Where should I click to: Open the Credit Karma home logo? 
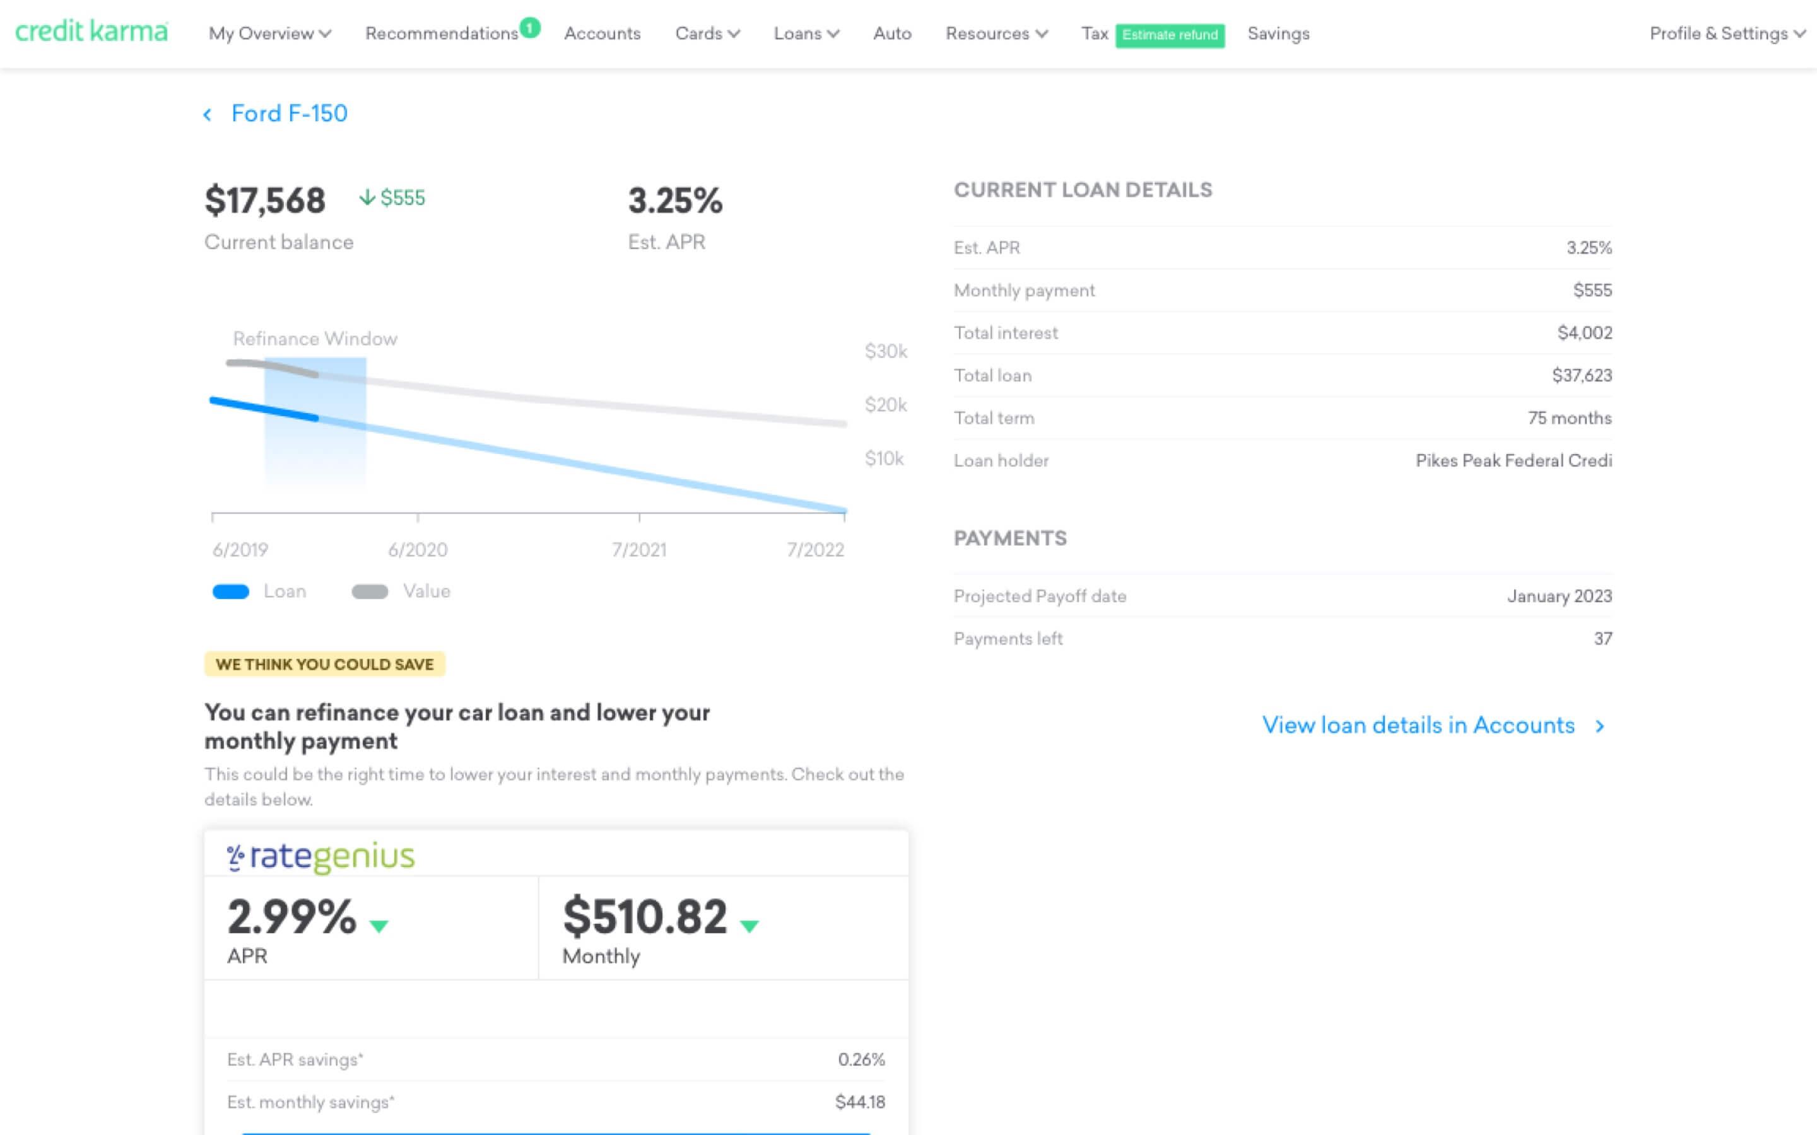click(x=91, y=32)
